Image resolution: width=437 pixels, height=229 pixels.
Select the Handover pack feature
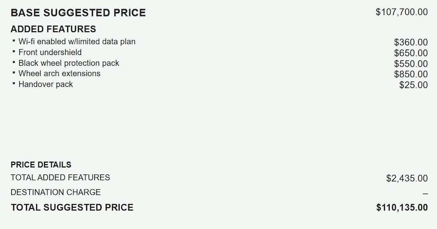point(46,84)
